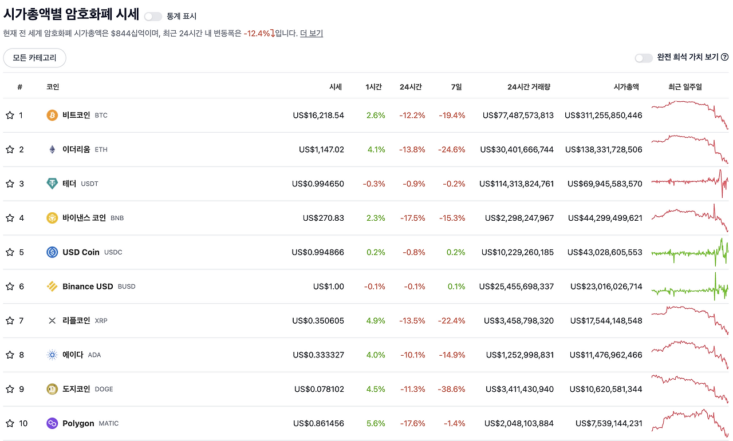Open the 더 보기 link

click(x=312, y=33)
